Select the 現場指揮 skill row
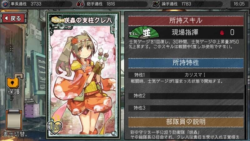Image resolution: width=250 pixels, height=141 pixels. coord(186,33)
